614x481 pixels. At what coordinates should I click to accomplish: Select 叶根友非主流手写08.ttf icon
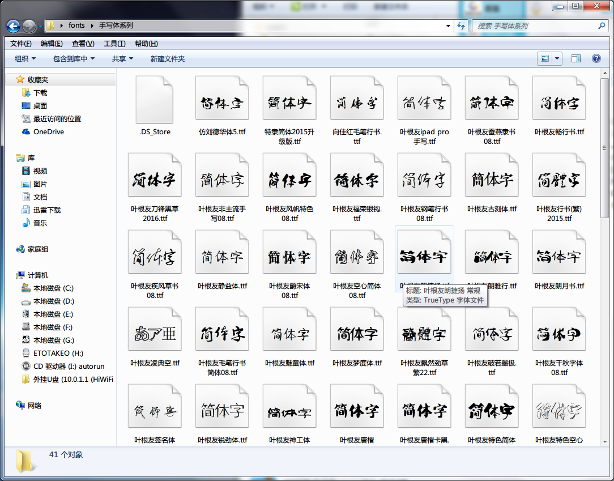[222, 175]
